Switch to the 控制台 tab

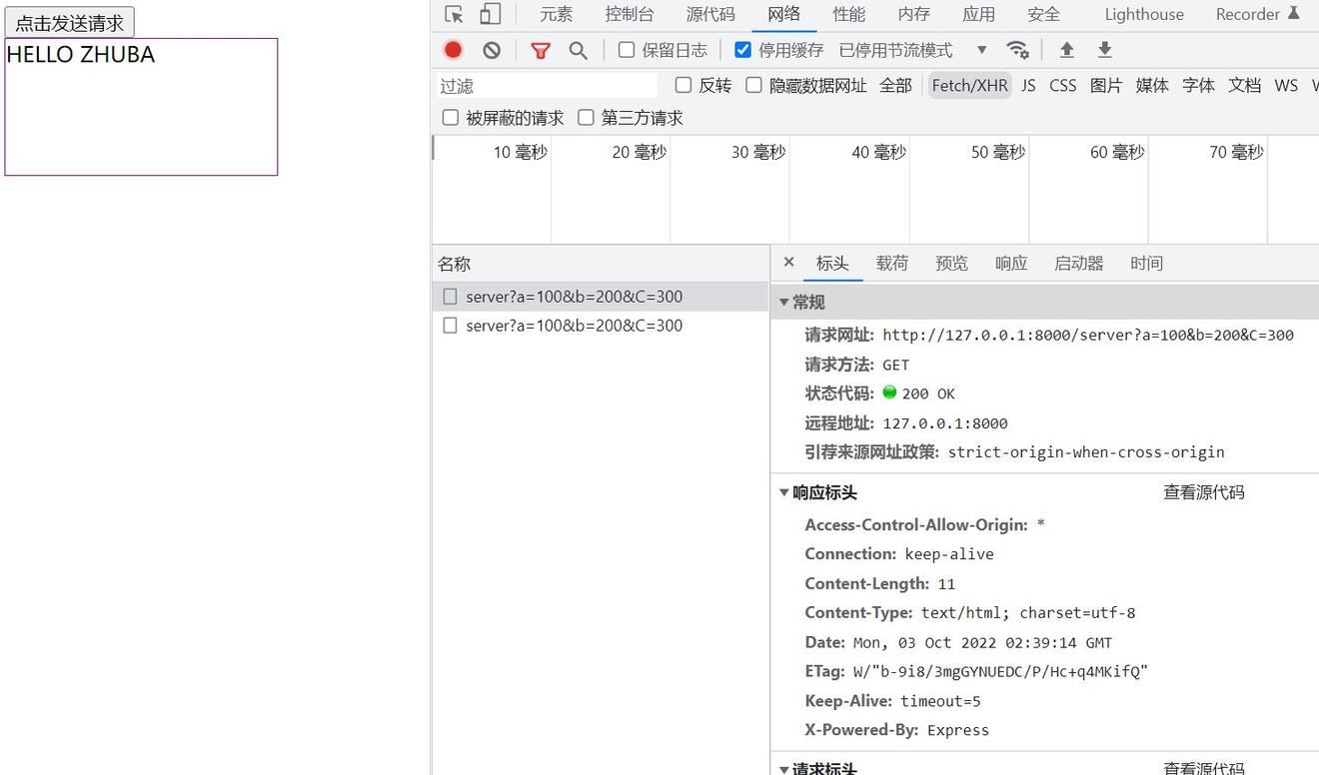pyautogui.click(x=629, y=14)
